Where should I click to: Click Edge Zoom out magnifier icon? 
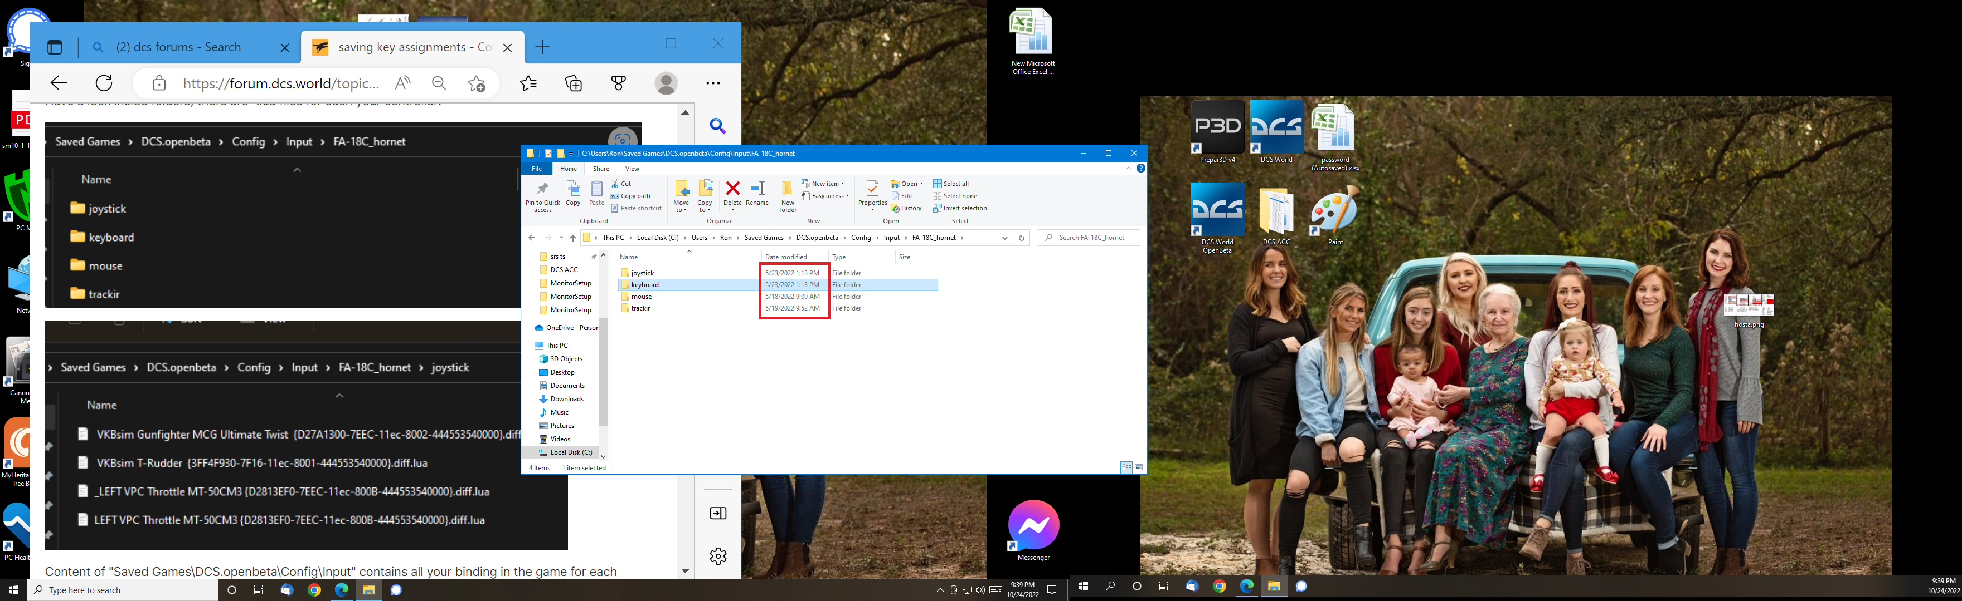click(x=439, y=83)
